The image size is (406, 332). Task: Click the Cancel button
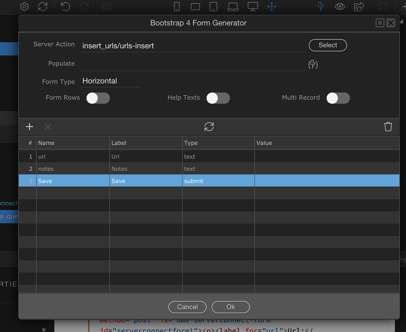click(187, 307)
